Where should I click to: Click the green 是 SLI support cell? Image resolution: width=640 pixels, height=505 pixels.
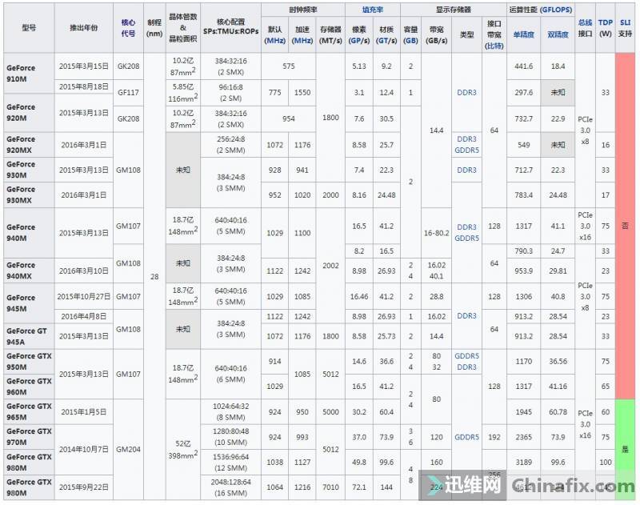[625, 449]
